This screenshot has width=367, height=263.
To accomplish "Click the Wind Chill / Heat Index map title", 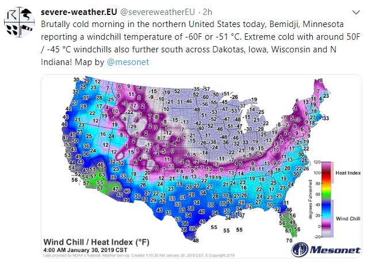I will 96,242.
